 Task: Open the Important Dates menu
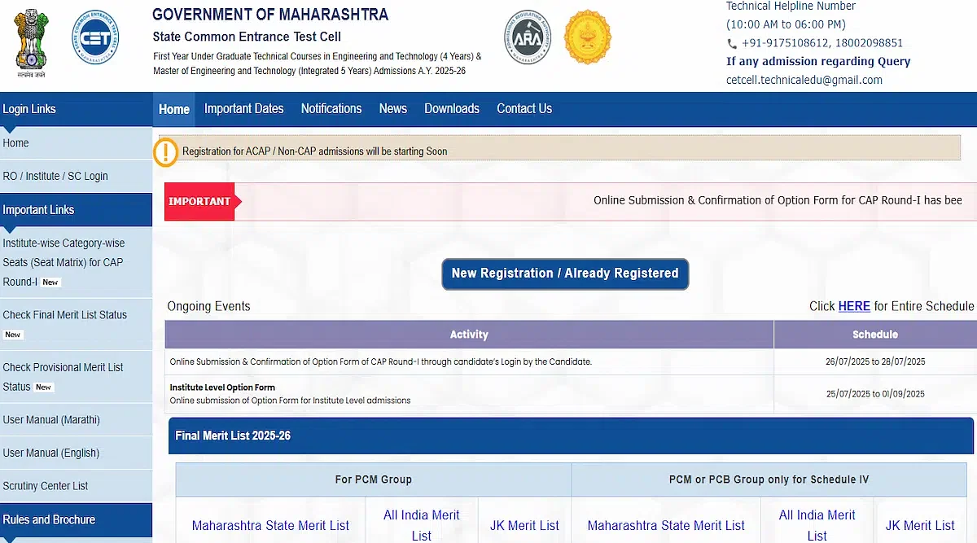[244, 108]
